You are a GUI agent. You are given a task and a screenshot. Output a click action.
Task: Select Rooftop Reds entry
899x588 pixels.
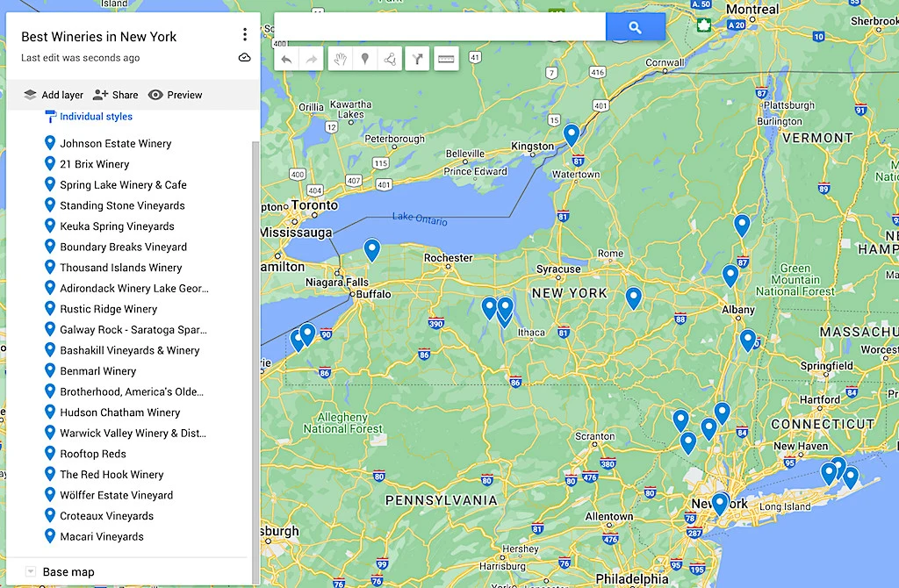(93, 454)
